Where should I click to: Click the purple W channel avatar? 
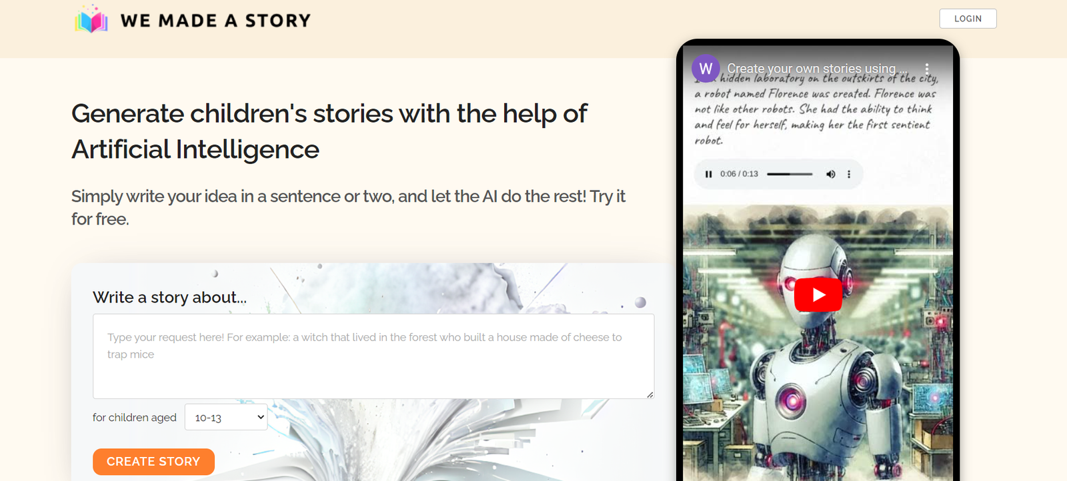point(706,69)
